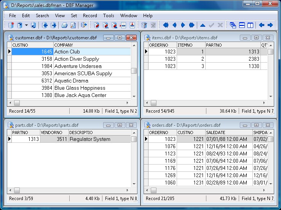Open the Window menu

(x=129, y=16)
